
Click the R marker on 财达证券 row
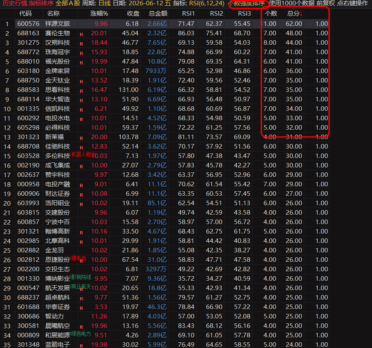click(x=81, y=195)
